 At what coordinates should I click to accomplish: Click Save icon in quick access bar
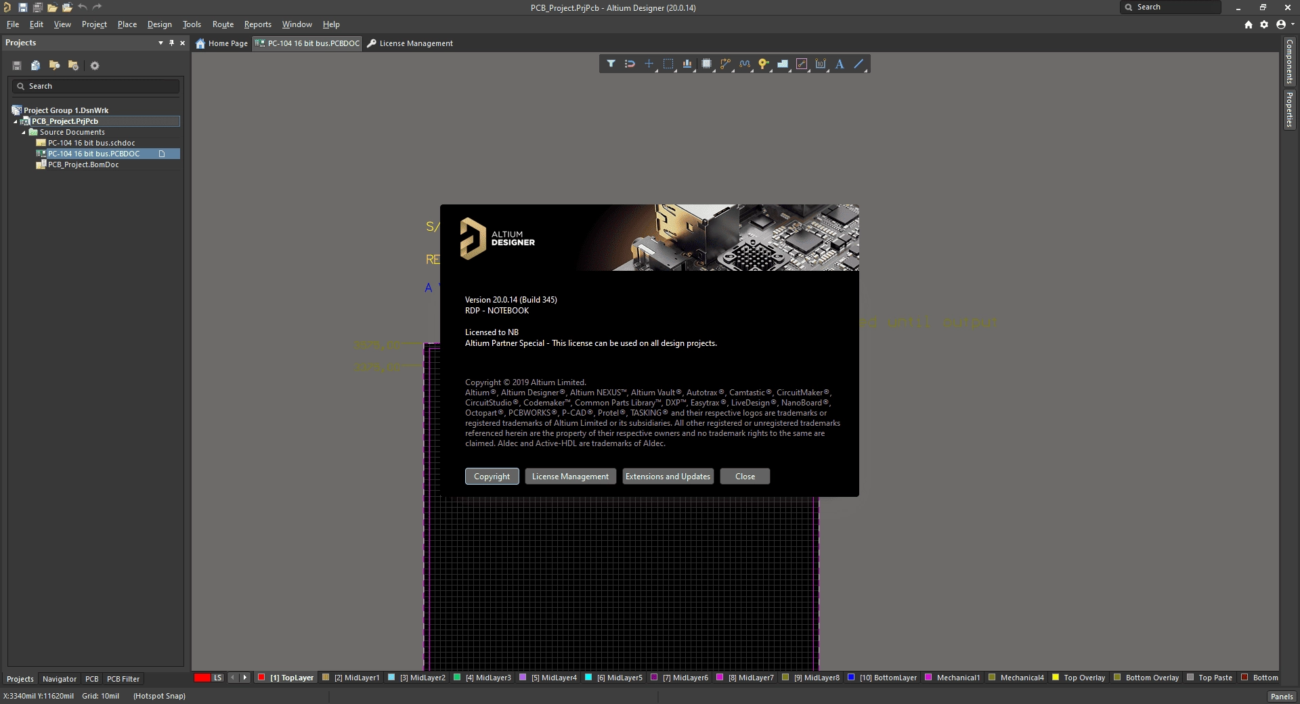[x=22, y=7]
